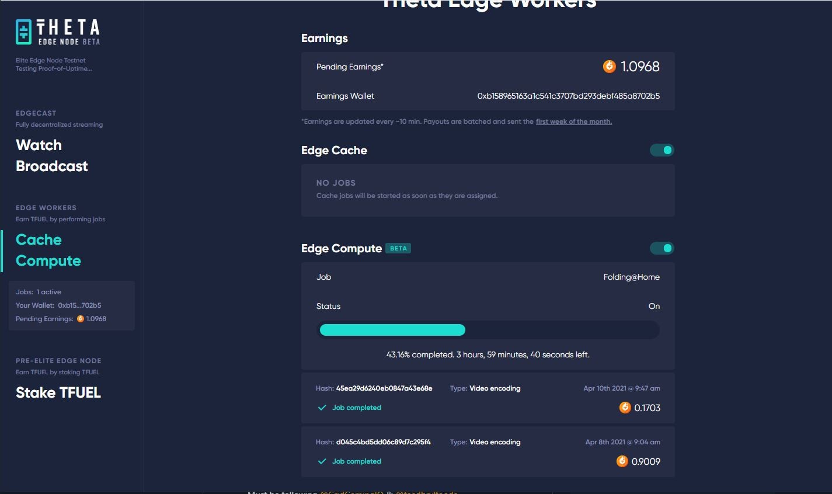Click the 'NO JOBS' cache notice
Screen dimensions: 832x494
pos(336,183)
